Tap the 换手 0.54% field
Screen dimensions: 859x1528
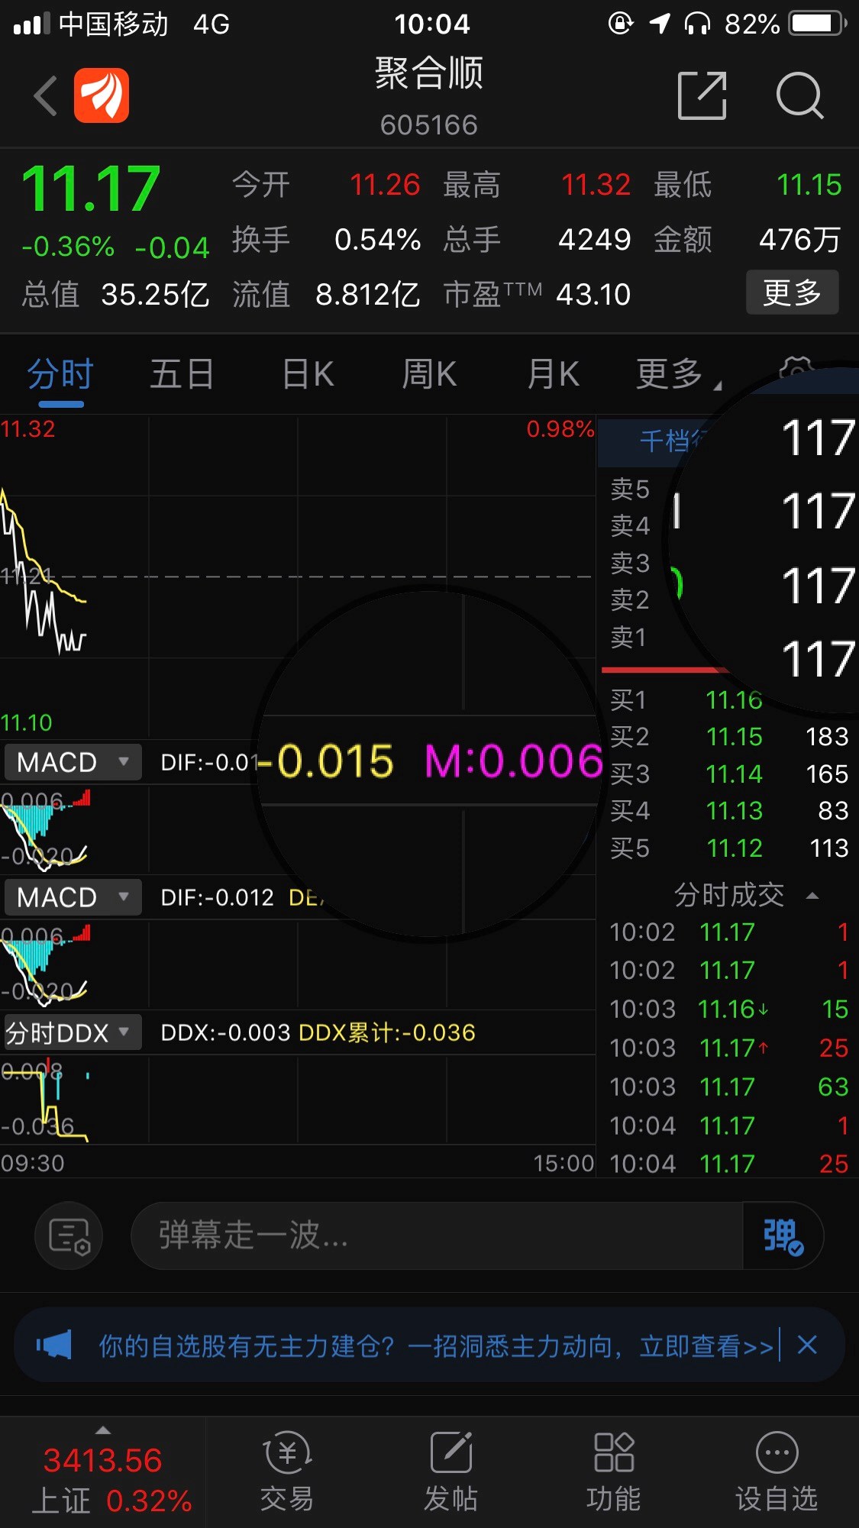click(x=327, y=240)
